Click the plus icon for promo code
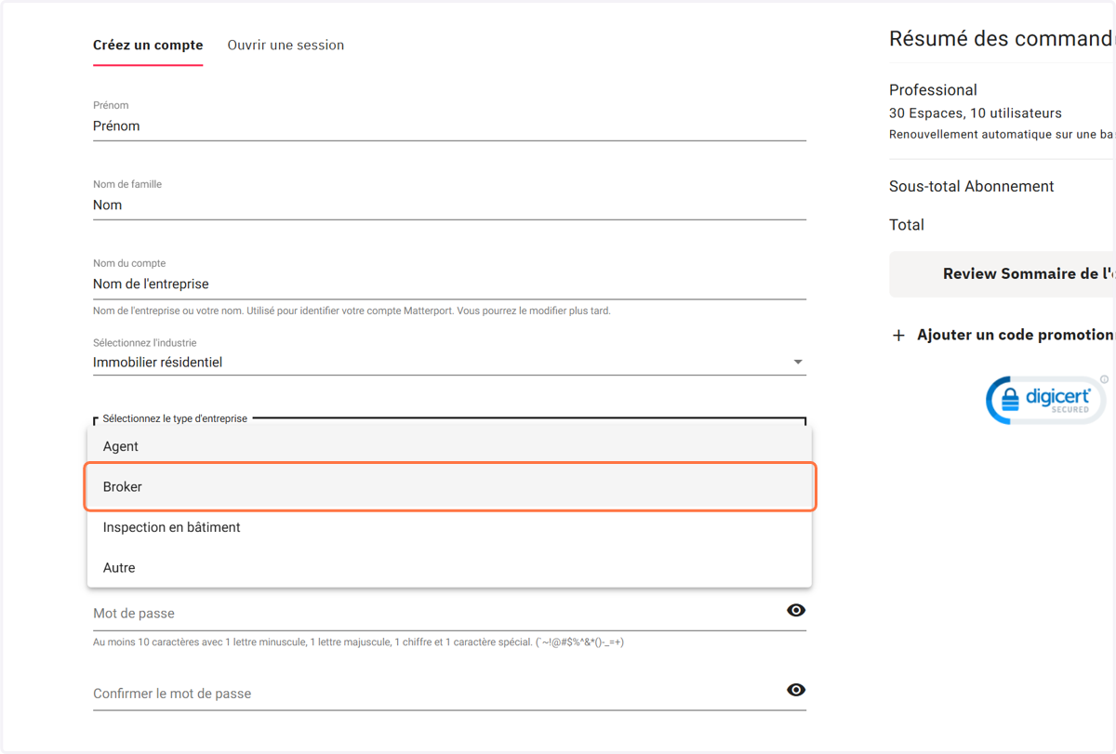This screenshot has height=754, width=1116. click(898, 336)
